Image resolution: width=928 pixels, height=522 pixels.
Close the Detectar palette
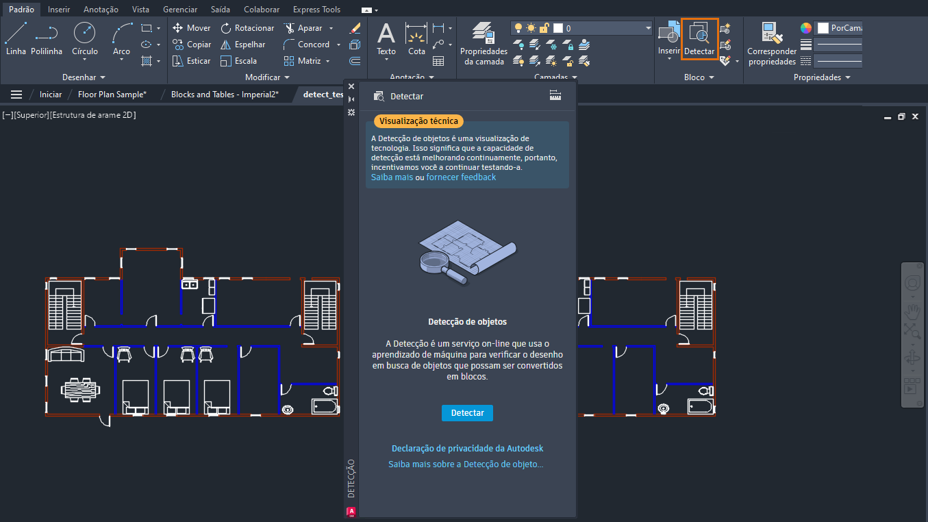351,86
